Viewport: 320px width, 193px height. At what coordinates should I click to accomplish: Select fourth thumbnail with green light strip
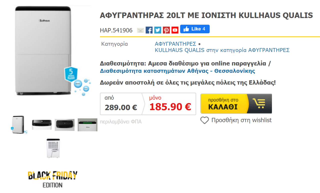[x=87, y=125]
